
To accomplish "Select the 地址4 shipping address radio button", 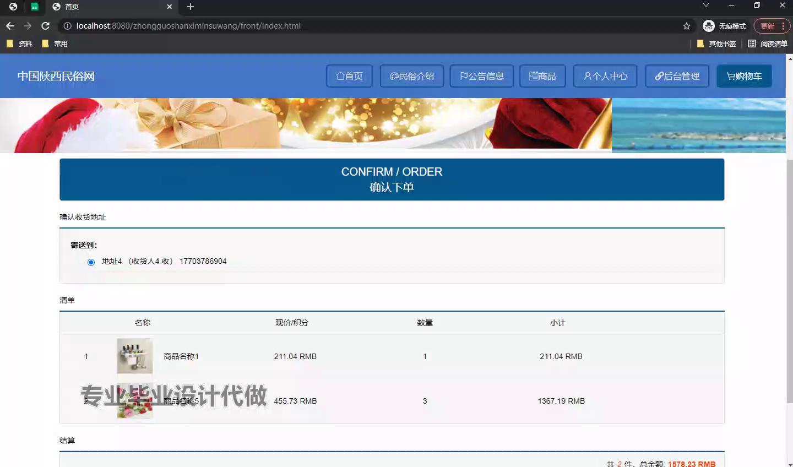I will coord(91,262).
